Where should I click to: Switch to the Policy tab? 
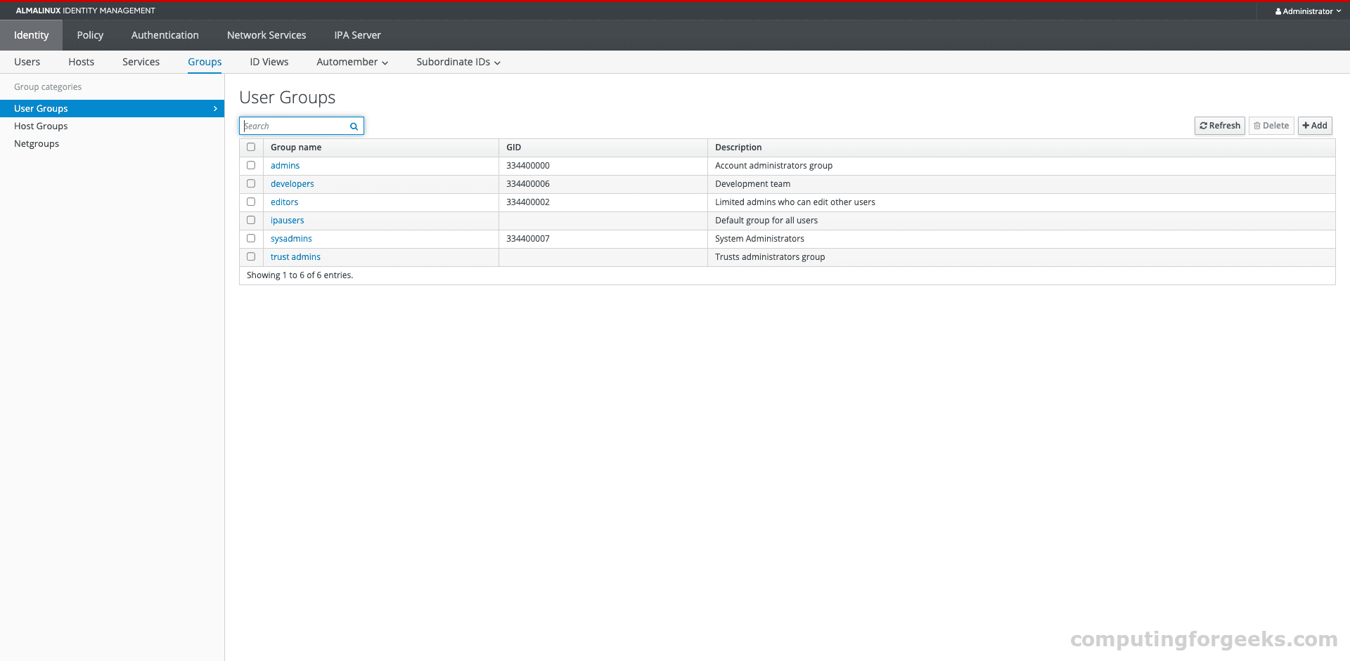pyautogui.click(x=89, y=34)
